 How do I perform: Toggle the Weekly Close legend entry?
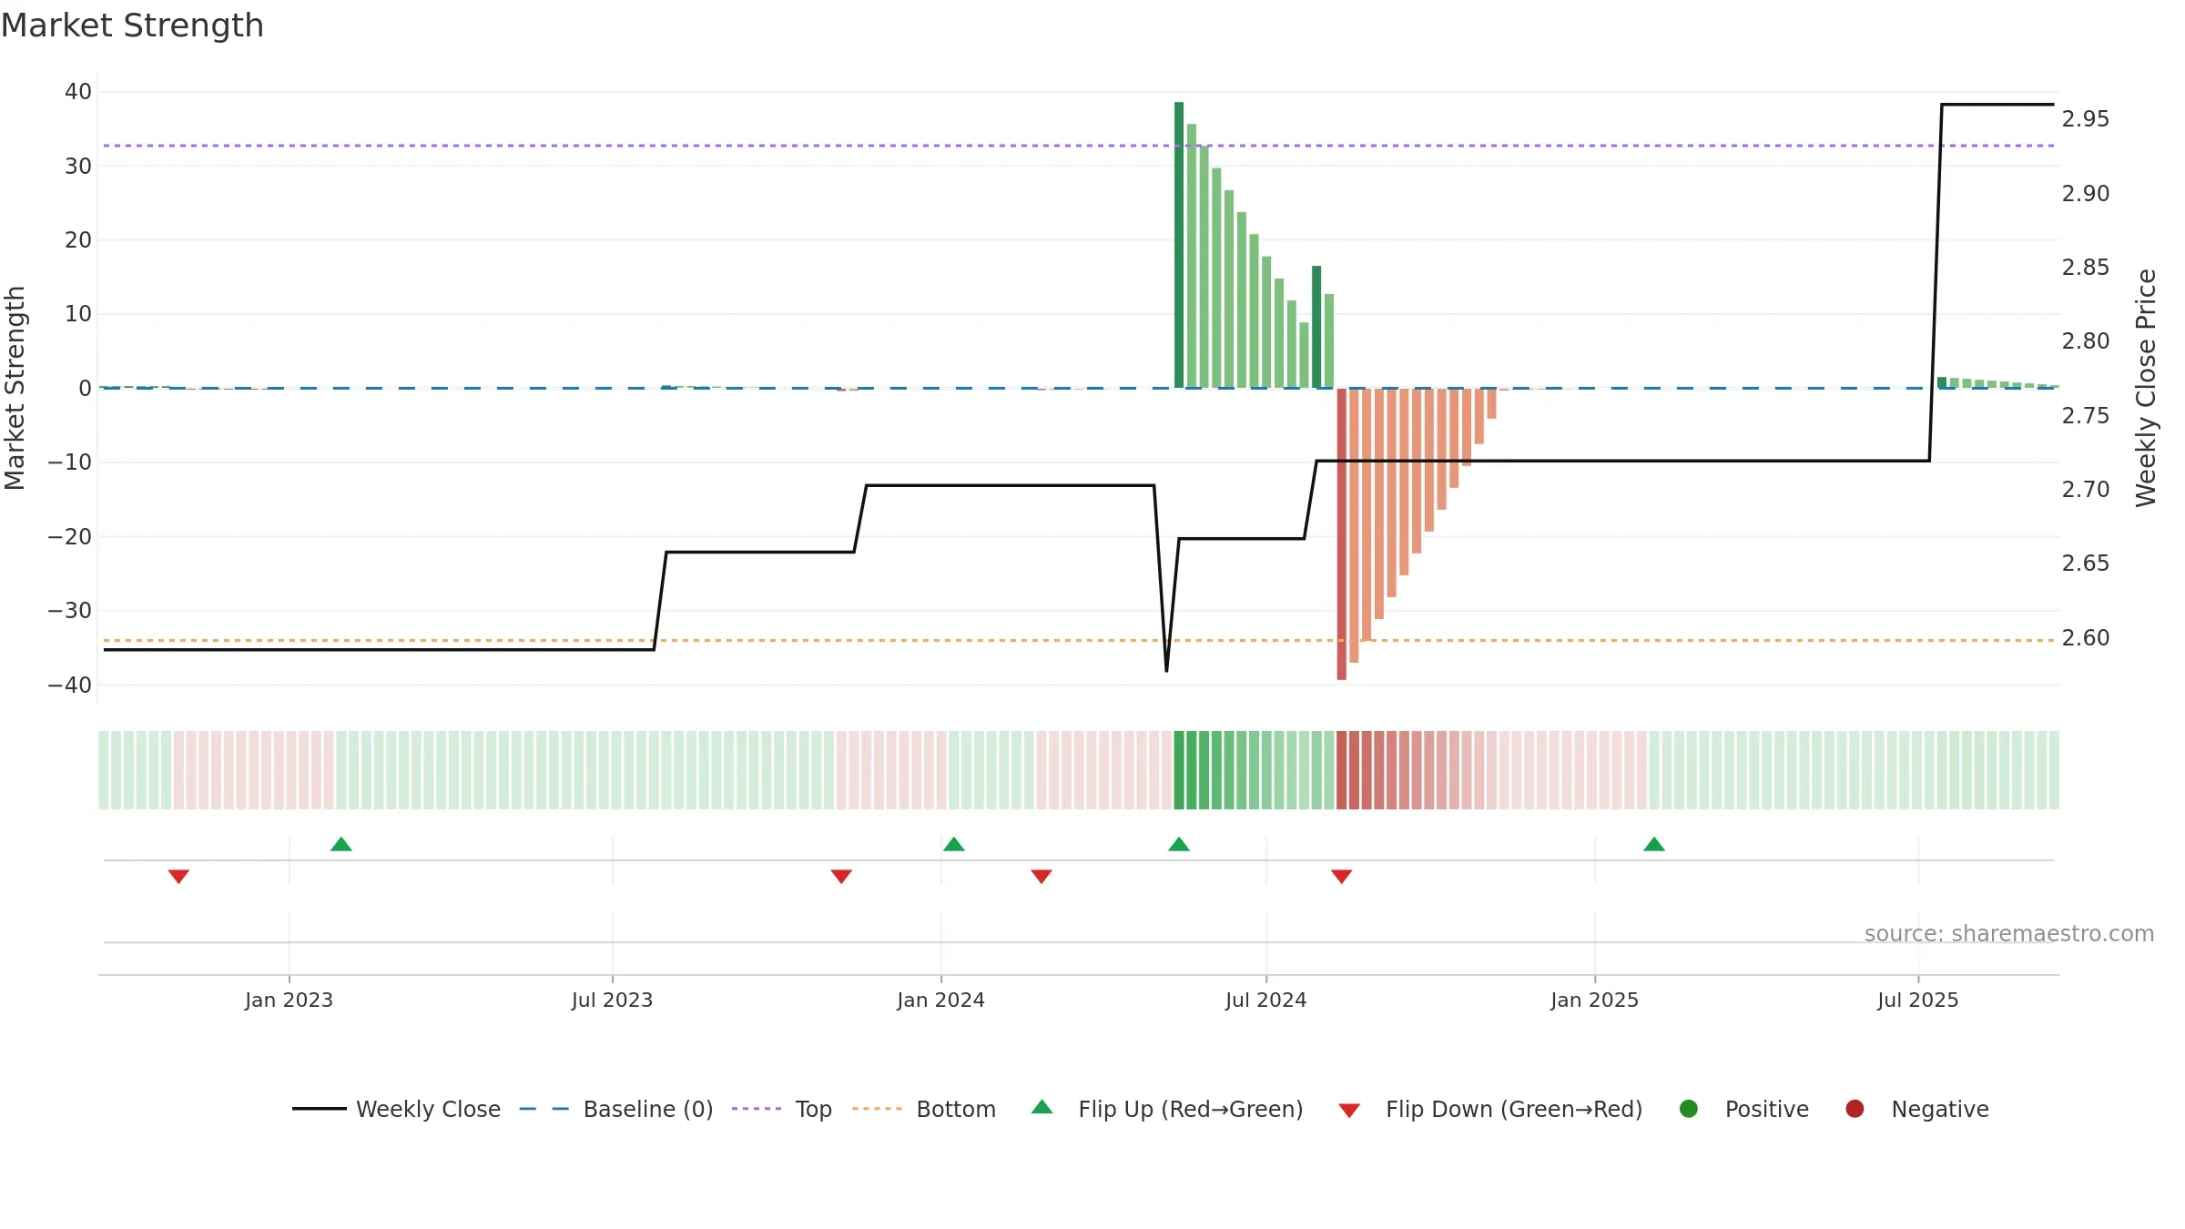click(397, 1109)
